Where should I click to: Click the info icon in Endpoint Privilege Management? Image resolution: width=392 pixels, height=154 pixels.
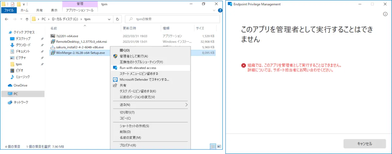pos(385,14)
